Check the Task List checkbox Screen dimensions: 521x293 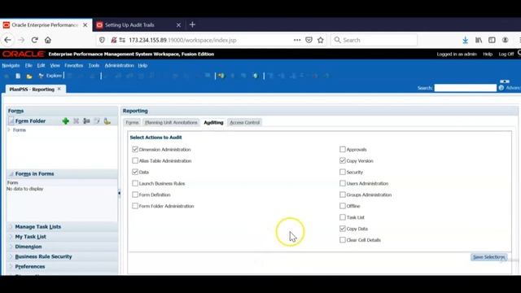(x=343, y=217)
